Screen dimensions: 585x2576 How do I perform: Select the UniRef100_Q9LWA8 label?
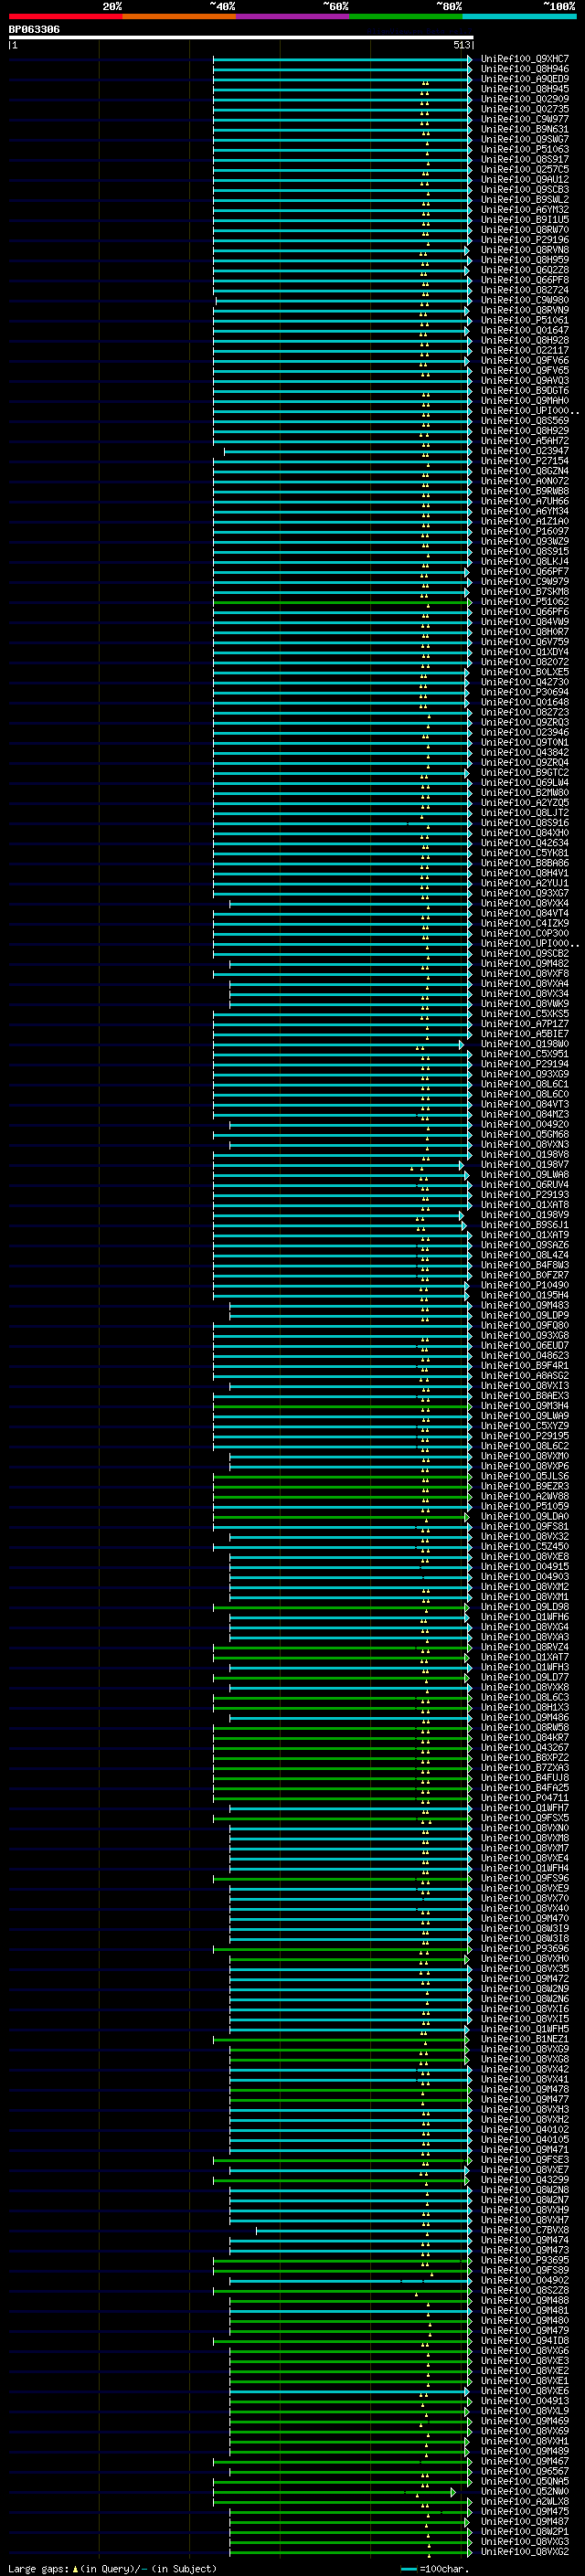tap(524, 1175)
